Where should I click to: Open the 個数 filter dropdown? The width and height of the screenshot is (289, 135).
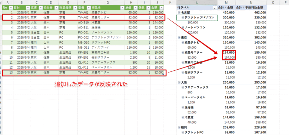148,8
